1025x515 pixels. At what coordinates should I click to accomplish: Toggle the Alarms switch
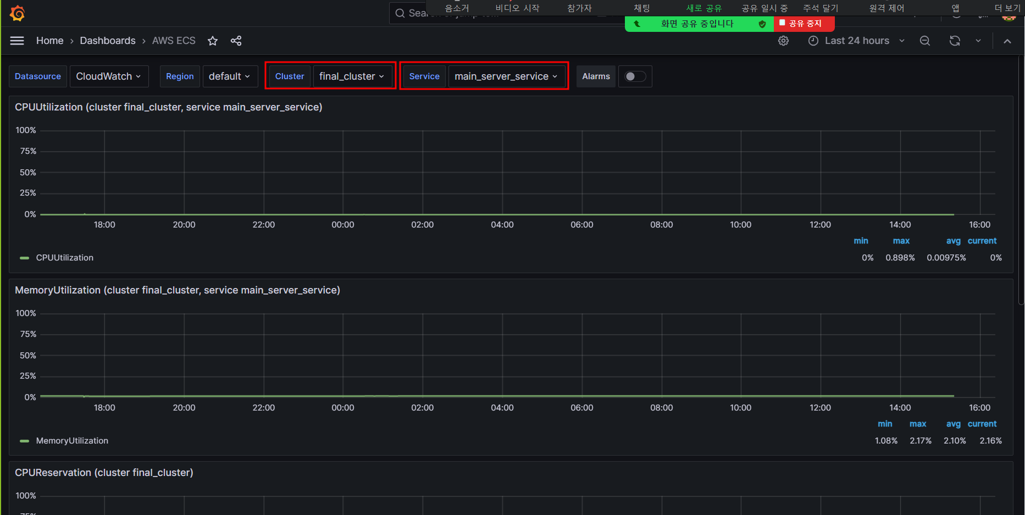635,76
